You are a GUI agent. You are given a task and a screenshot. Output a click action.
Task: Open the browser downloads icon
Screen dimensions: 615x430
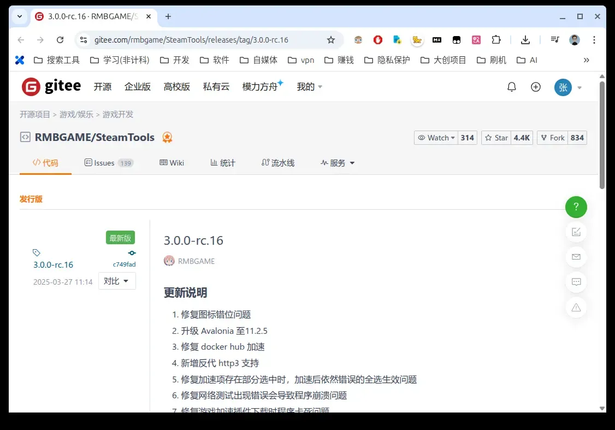click(525, 39)
